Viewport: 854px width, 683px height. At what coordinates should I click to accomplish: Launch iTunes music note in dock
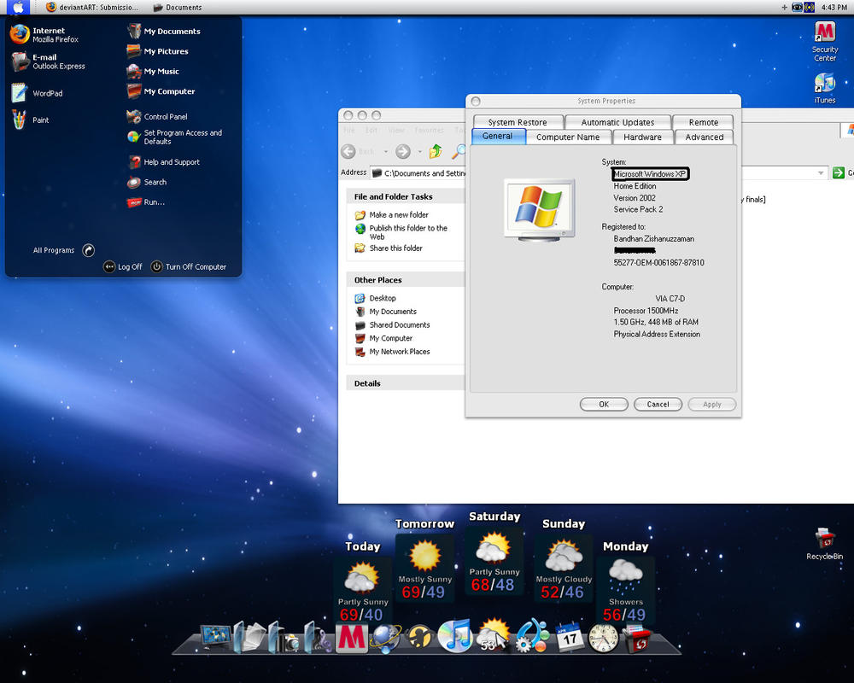455,635
